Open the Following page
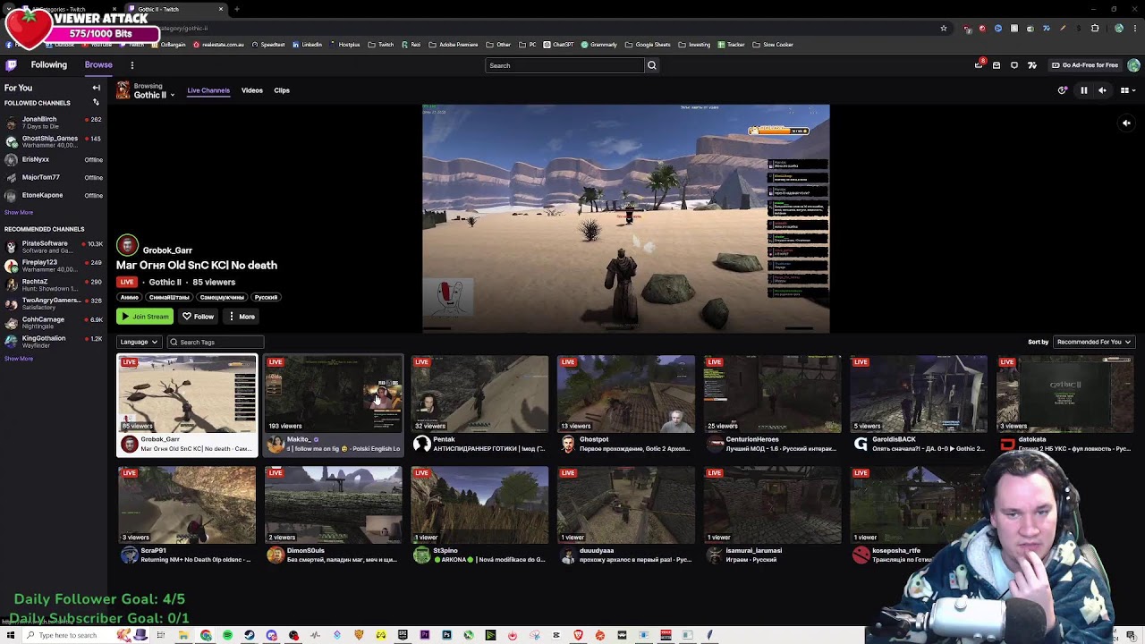Screen dimensions: 1145x644 [49, 65]
